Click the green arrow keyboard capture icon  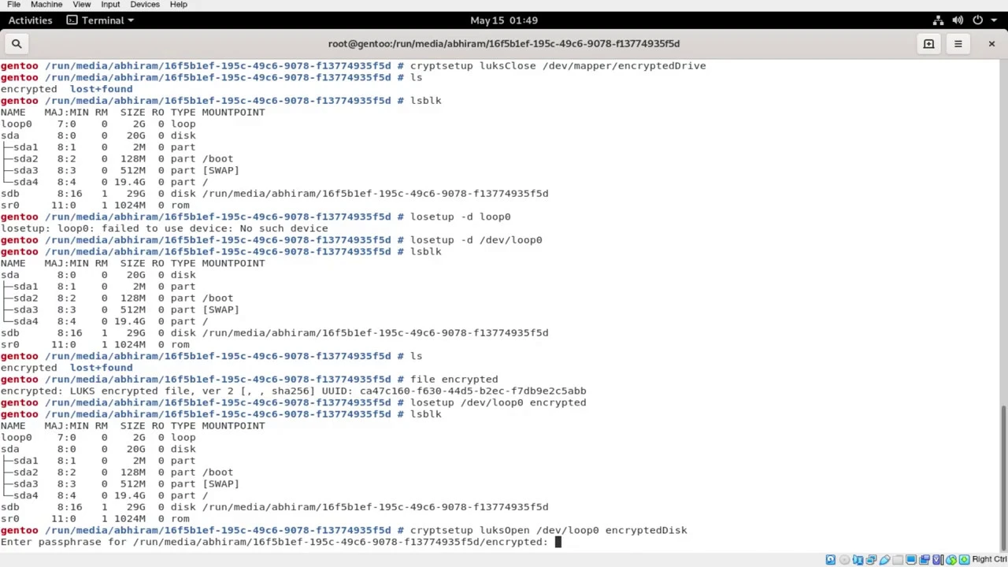tap(965, 559)
